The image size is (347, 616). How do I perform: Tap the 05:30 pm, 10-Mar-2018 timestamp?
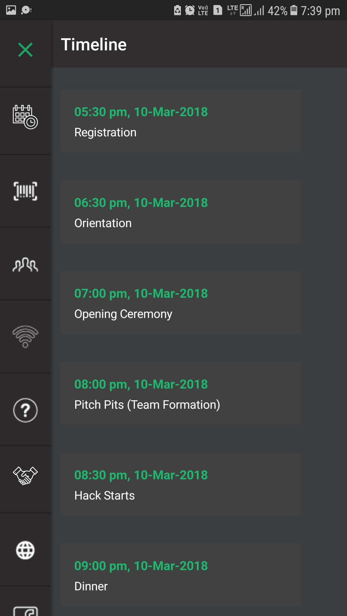click(141, 112)
